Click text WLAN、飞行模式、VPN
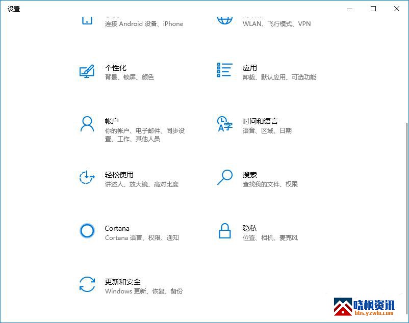 [x=276, y=24]
